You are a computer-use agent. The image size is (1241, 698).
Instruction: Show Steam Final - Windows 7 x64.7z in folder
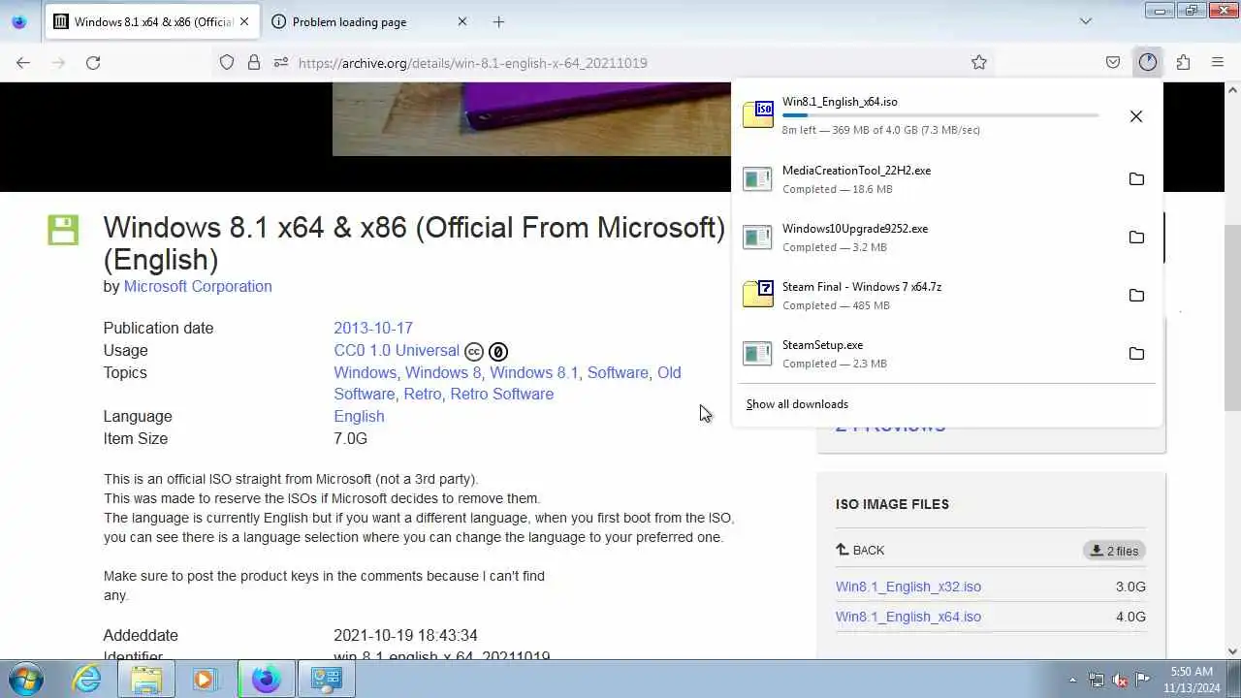tap(1136, 296)
